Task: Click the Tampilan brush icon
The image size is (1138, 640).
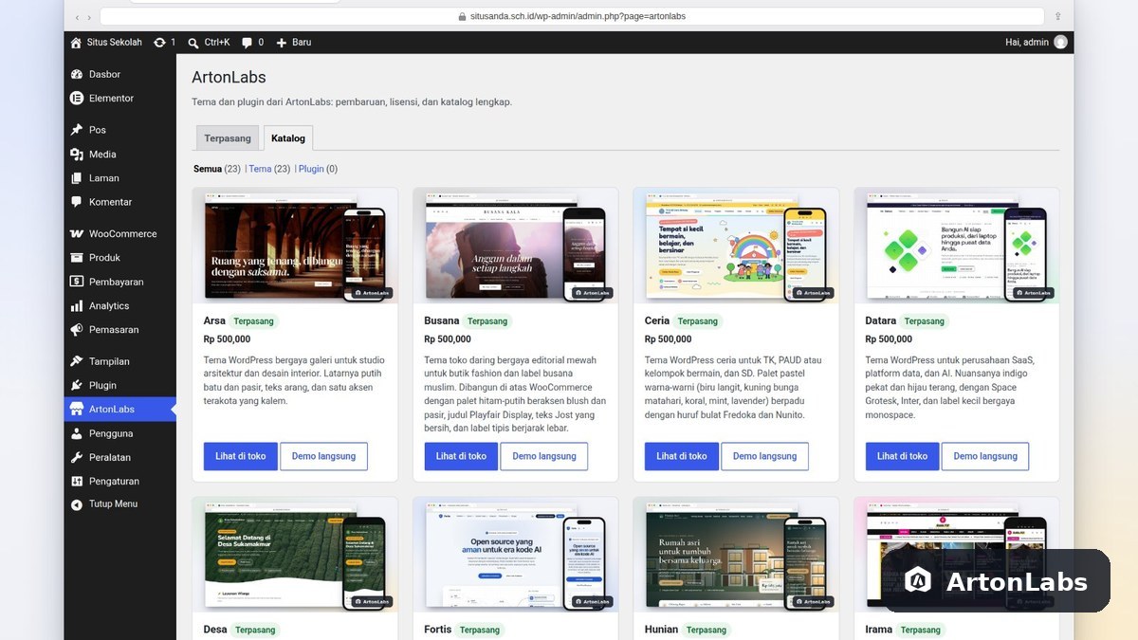Action: pyautogui.click(x=77, y=361)
